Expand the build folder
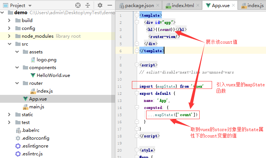 [x=9, y=20]
